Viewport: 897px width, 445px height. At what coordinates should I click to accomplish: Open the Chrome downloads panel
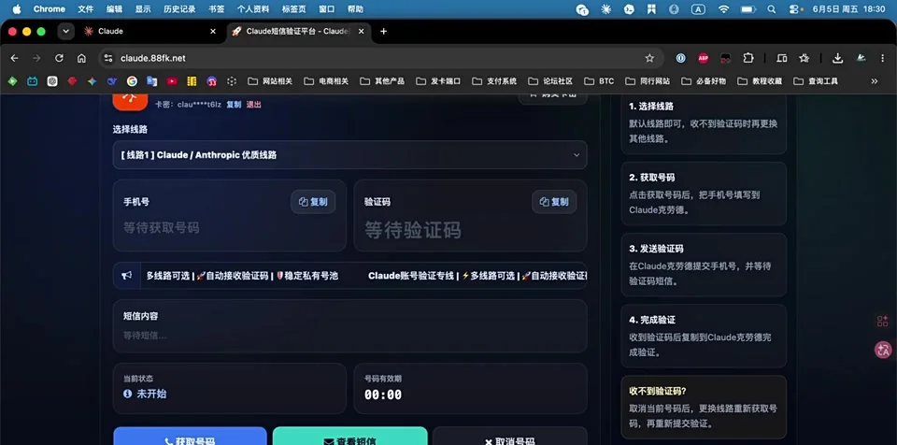click(x=837, y=58)
